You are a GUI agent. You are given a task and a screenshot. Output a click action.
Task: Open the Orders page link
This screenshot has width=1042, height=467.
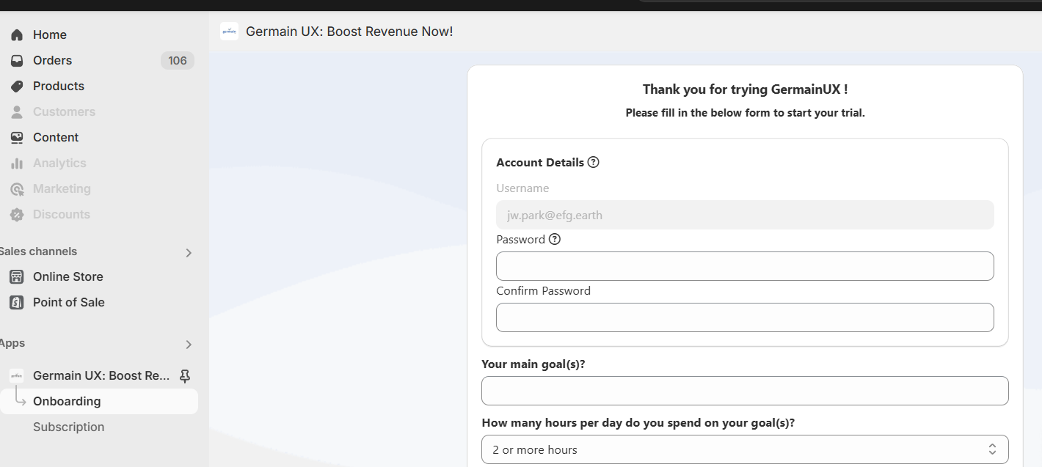(x=52, y=60)
